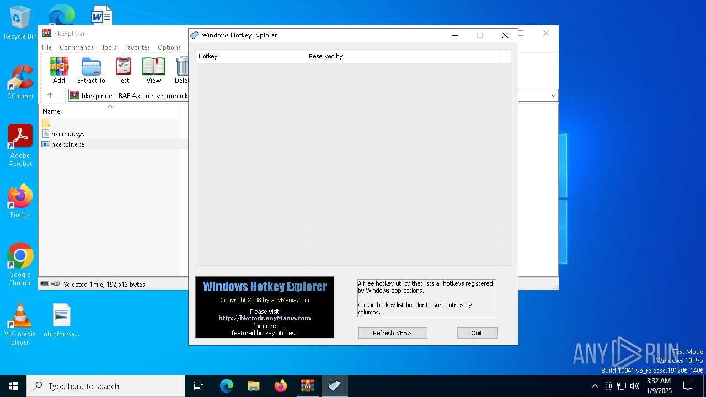Close the Windows Hotkey Explorer window
Viewport: 706px width, 397px height.
pyautogui.click(x=505, y=35)
